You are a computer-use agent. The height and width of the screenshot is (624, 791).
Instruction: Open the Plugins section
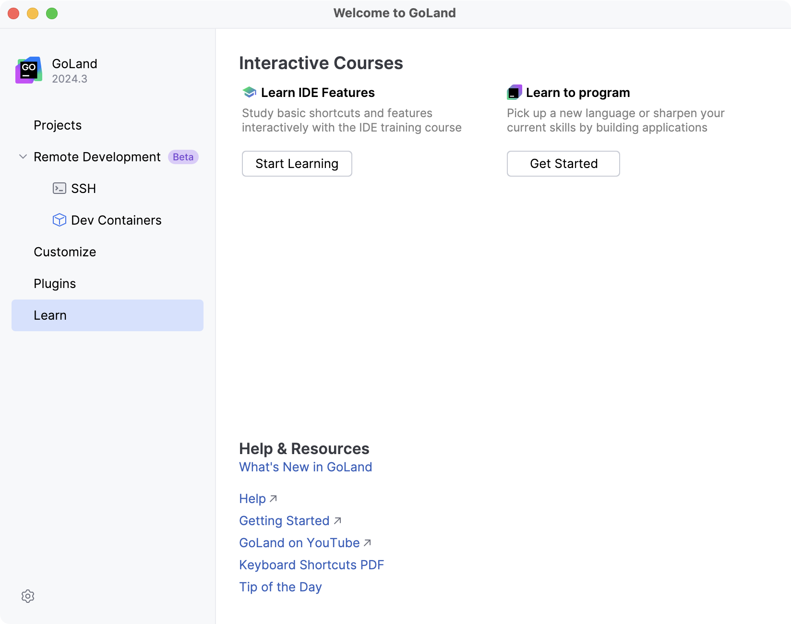pyautogui.click(x=54, y=283)
